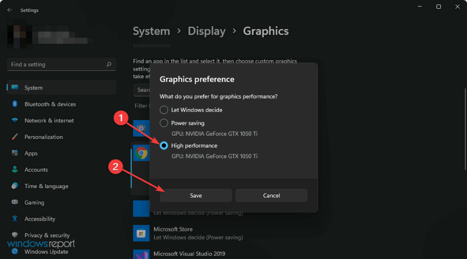
Task: Select the Microsoft Store icon
Action: [141, 233]
